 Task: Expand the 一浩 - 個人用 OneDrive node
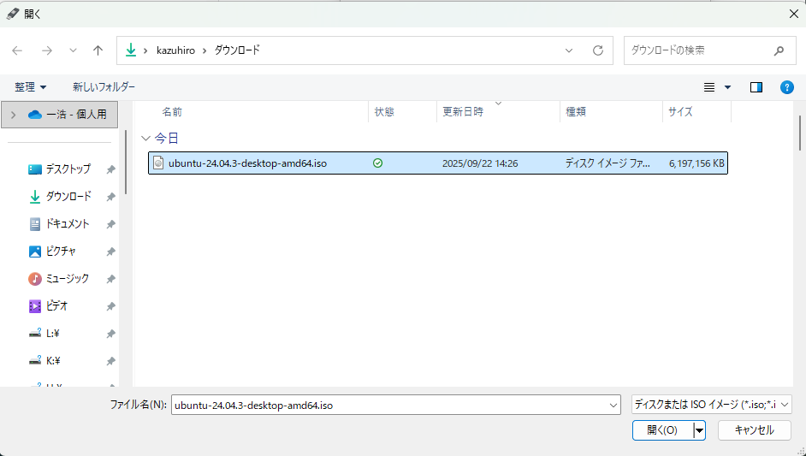tap(13, 114)
